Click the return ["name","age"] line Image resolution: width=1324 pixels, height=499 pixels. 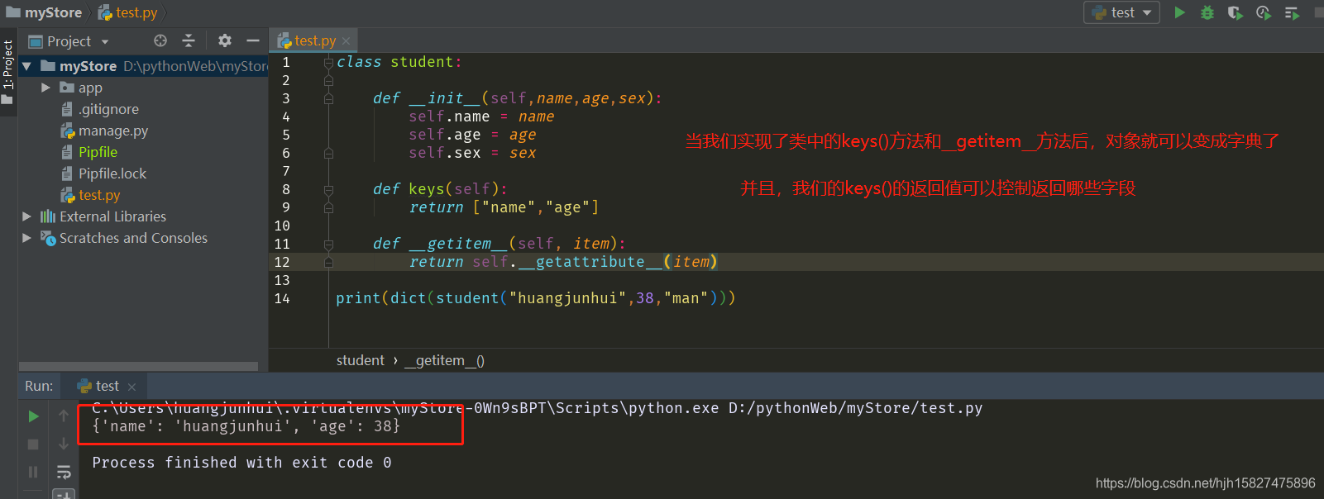point(504,207)
